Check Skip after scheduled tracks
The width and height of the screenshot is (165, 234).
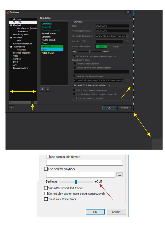pyautogui.click(x=46, y=188)
